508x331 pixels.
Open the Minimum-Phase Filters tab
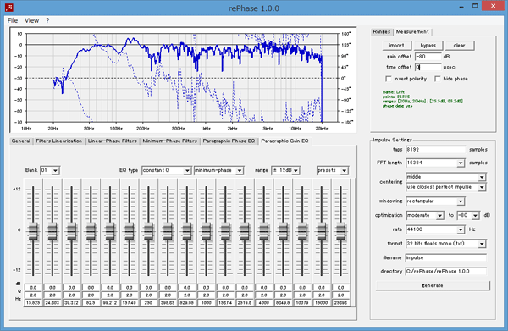[170, 141]
